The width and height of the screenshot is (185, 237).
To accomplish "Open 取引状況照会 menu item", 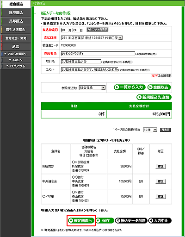I will [16, 30].
